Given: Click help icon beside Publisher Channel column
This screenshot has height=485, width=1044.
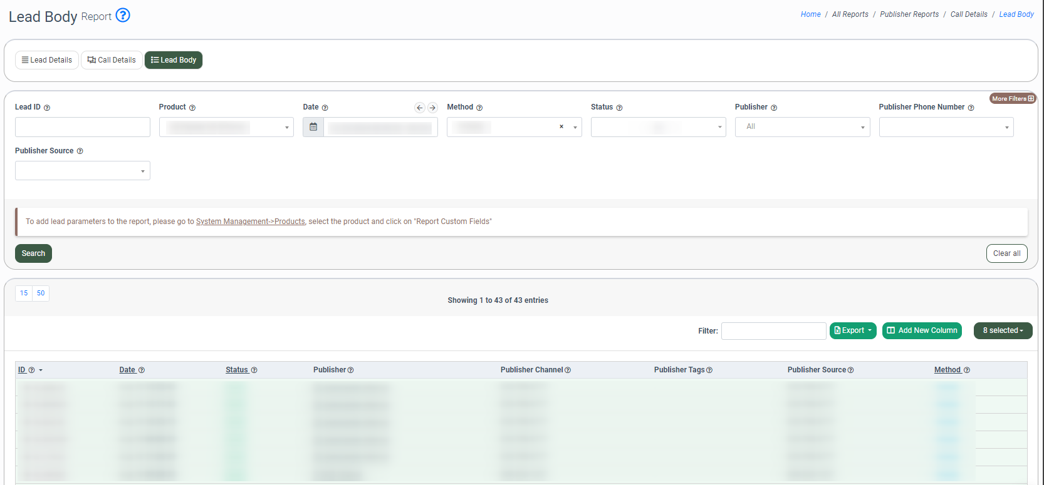Looking at the screenshot, I should pos(568,370).
